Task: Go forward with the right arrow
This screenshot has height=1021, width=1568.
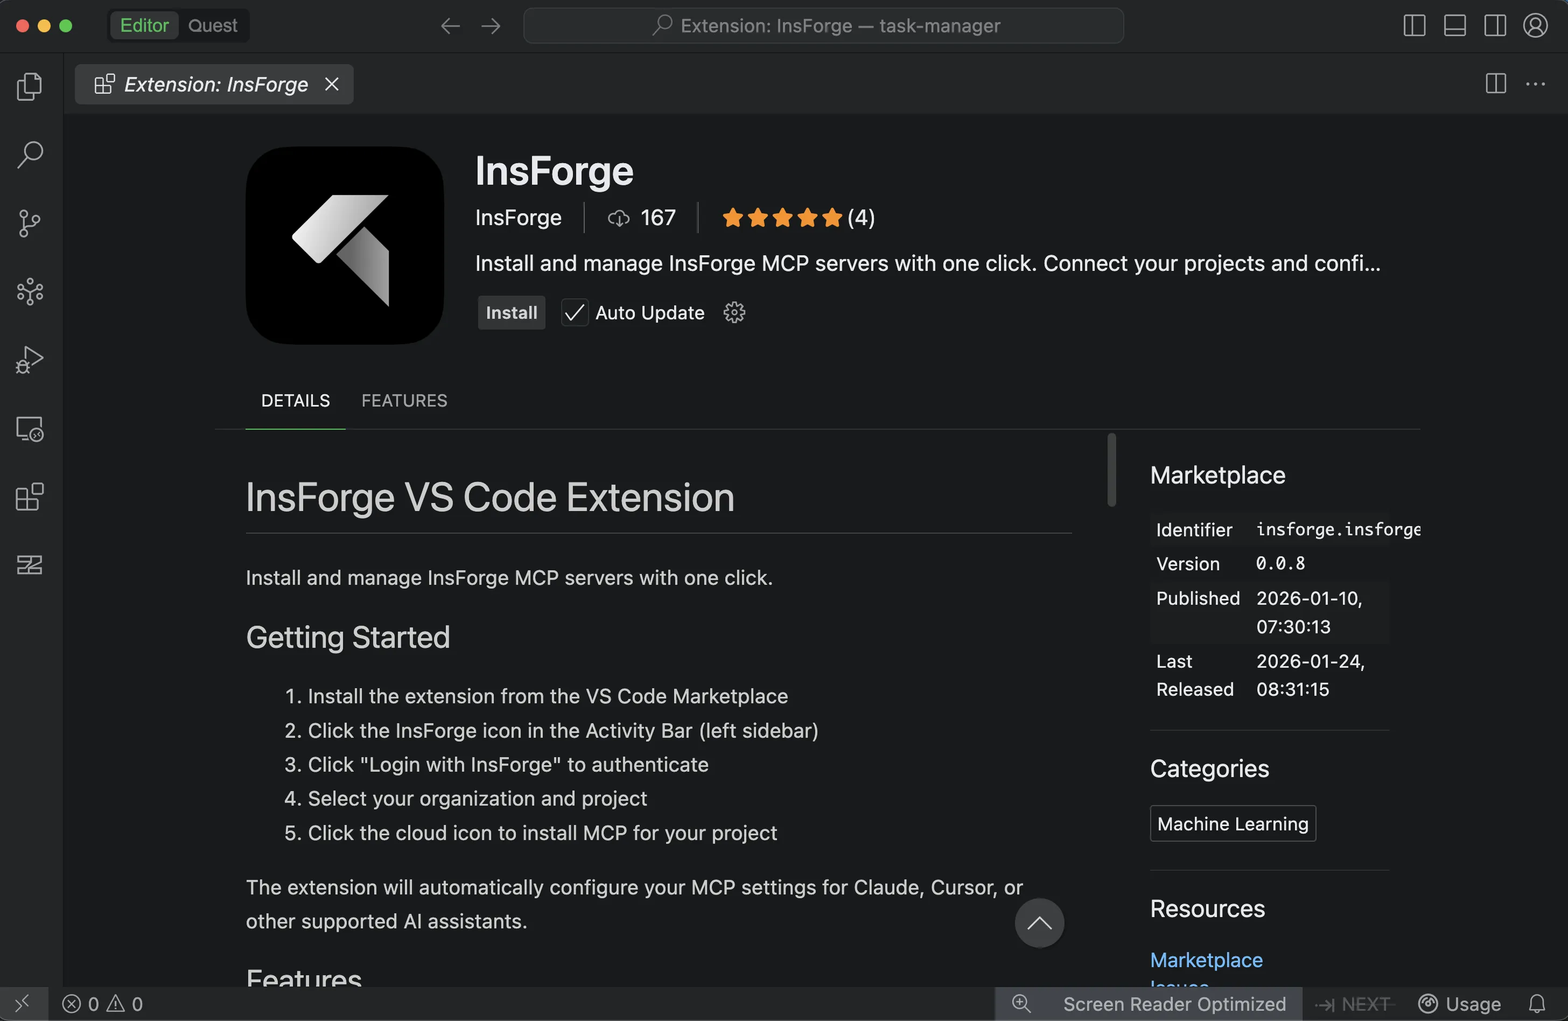Action: coord(491,26)
